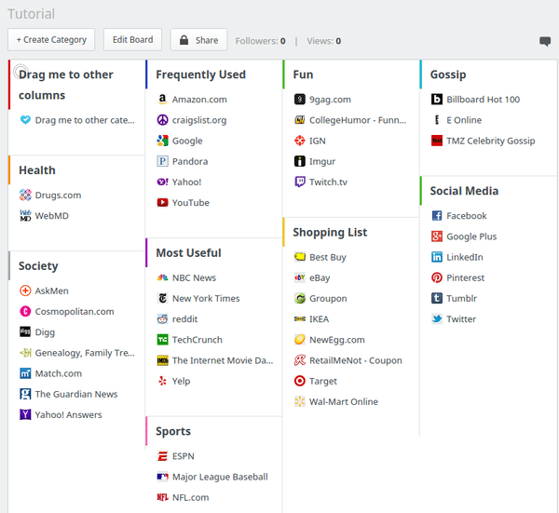
Task: Open the CollegeHumor link
Action: click(x=358, y=120)
